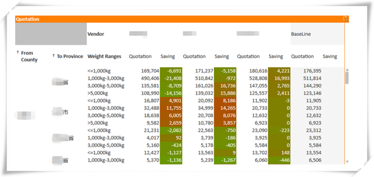The height and width of the screenshot is (177, 374).
Task: Click the sort arrow beside From County
Action: (18, 53)
